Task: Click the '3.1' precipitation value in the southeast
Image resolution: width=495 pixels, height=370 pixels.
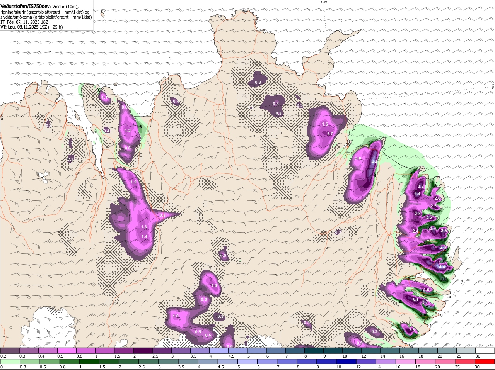Action: 416,300
